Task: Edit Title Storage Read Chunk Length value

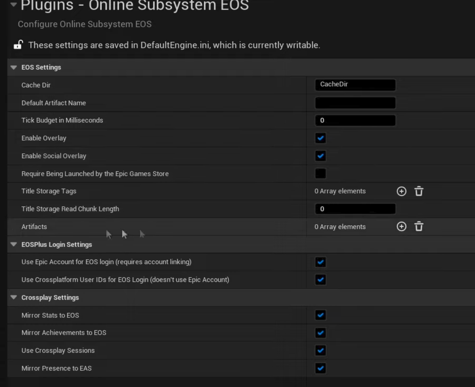Action: click(x=355, y=209)
